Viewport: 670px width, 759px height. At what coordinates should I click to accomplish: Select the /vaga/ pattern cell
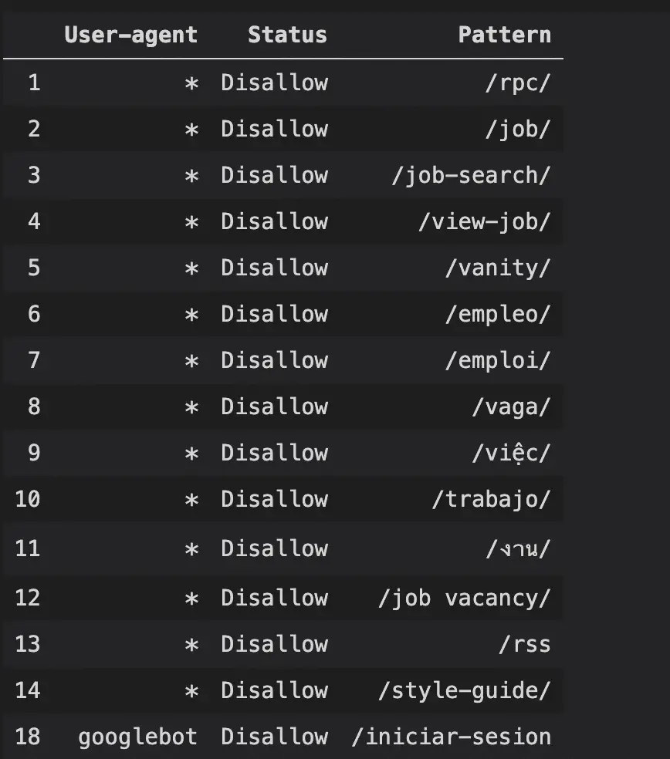512,407
